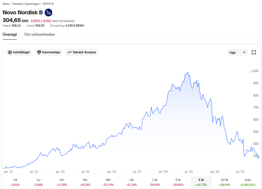Select the 3m time range
This screenshot has width=262, height=189.
point(85,182)
